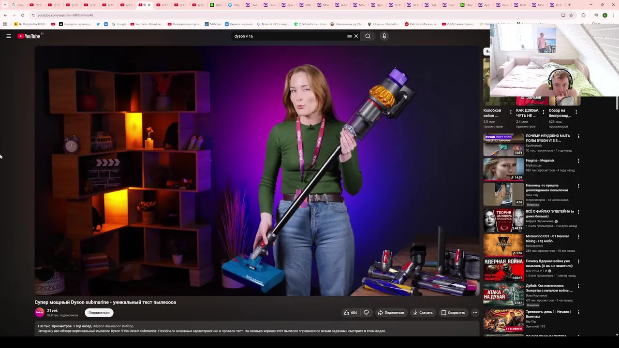The width and height of the screenshot is (619, 348).
Task: Start voice search with microphone icon
Action: point(384,36)
